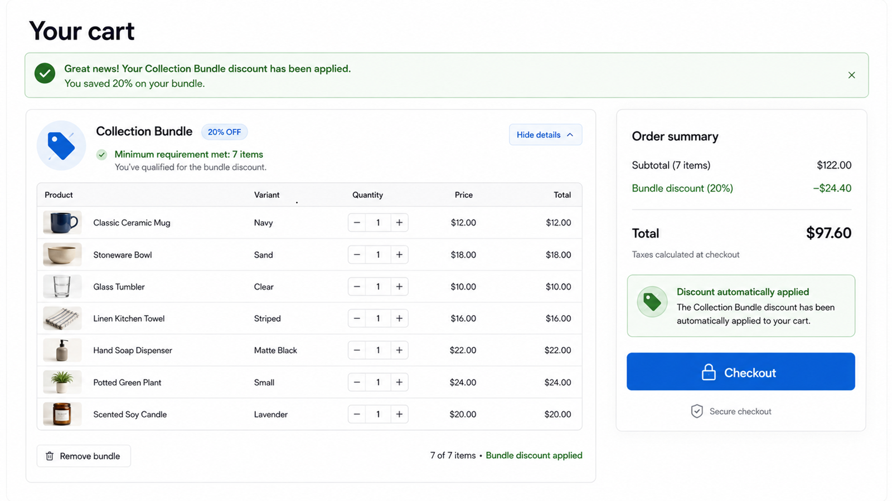Click the Classic Ceramic Mug product name
The image size is (892, 501).
tap(132, 223)
